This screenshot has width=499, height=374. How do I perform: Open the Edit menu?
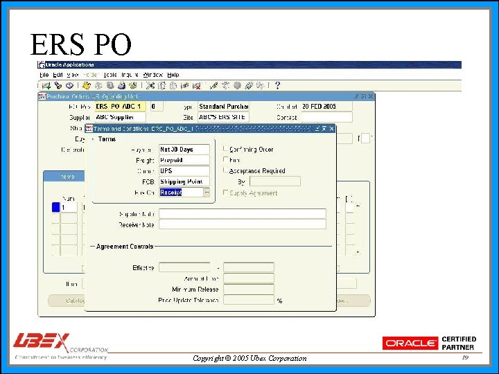(58, 75)
